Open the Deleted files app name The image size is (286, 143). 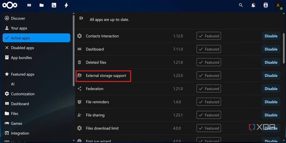tap(96, 62)
